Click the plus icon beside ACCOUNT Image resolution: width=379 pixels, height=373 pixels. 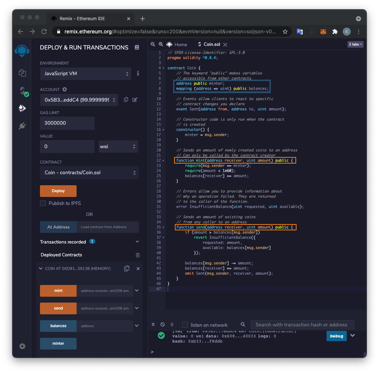pos(65,89)
